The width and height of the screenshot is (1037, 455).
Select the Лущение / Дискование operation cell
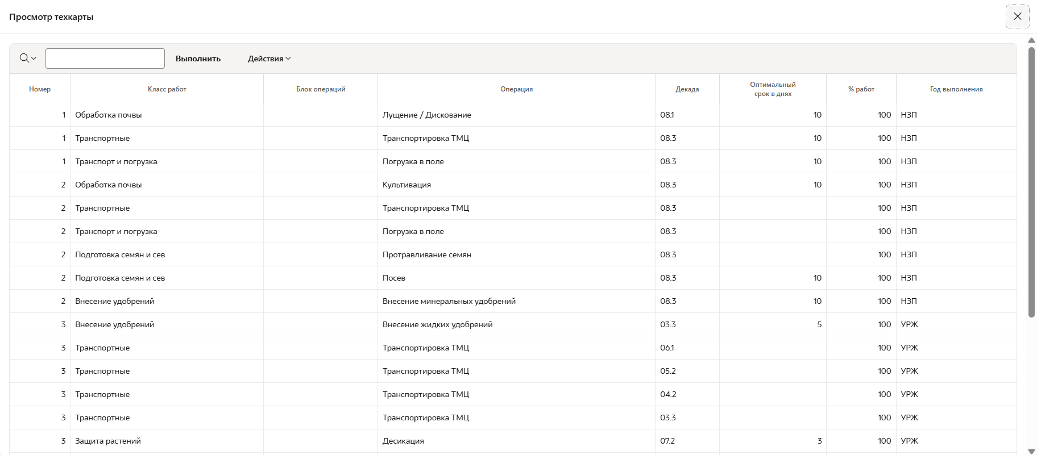point(426,115)
